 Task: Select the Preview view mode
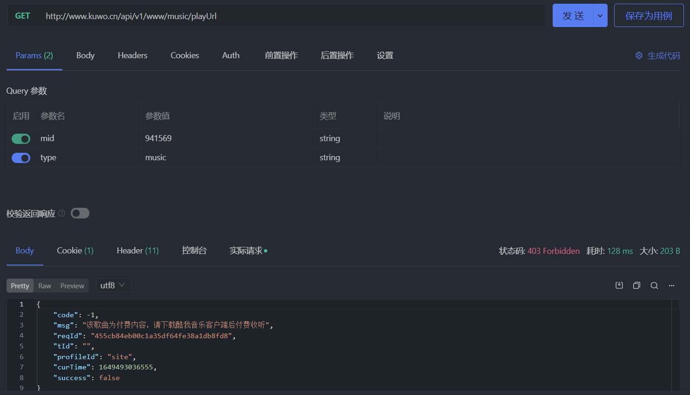point(72,286)
